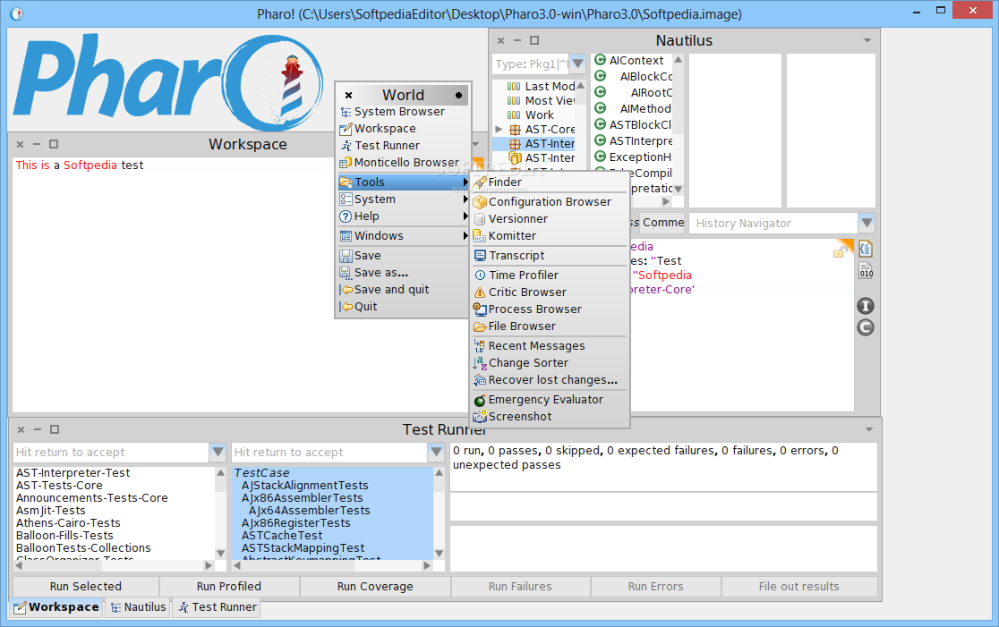Click the Save as icon
Screen dimensions: 999x627
(x=346, y=273)
